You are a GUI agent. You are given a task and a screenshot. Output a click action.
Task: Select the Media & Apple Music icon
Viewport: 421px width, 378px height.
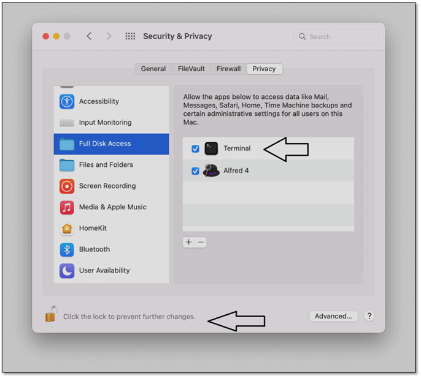click(67, 207)
